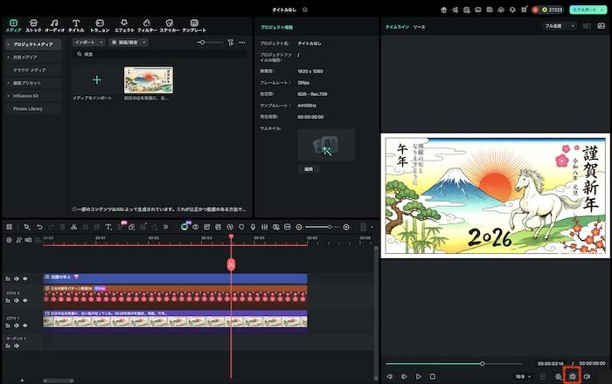
Task: Open the フル画質 preview quality dropdown
Action: pyautogui.click(x=560, y=26)
